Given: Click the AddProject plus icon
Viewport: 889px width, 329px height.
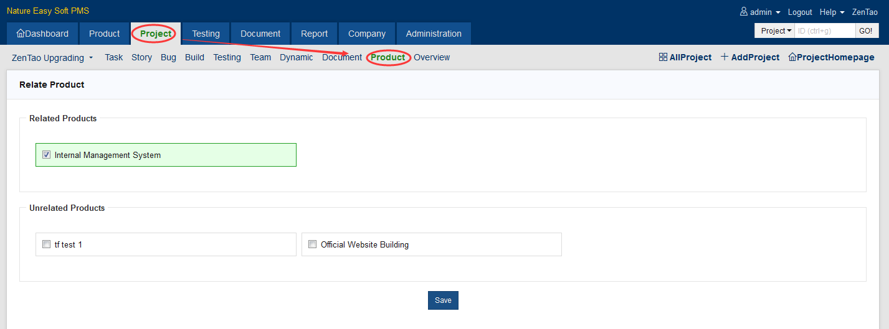Looking at the screenshot, I should (725, 57).
